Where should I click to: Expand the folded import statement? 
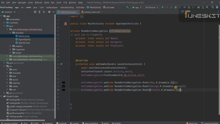[x=82, y=17]
